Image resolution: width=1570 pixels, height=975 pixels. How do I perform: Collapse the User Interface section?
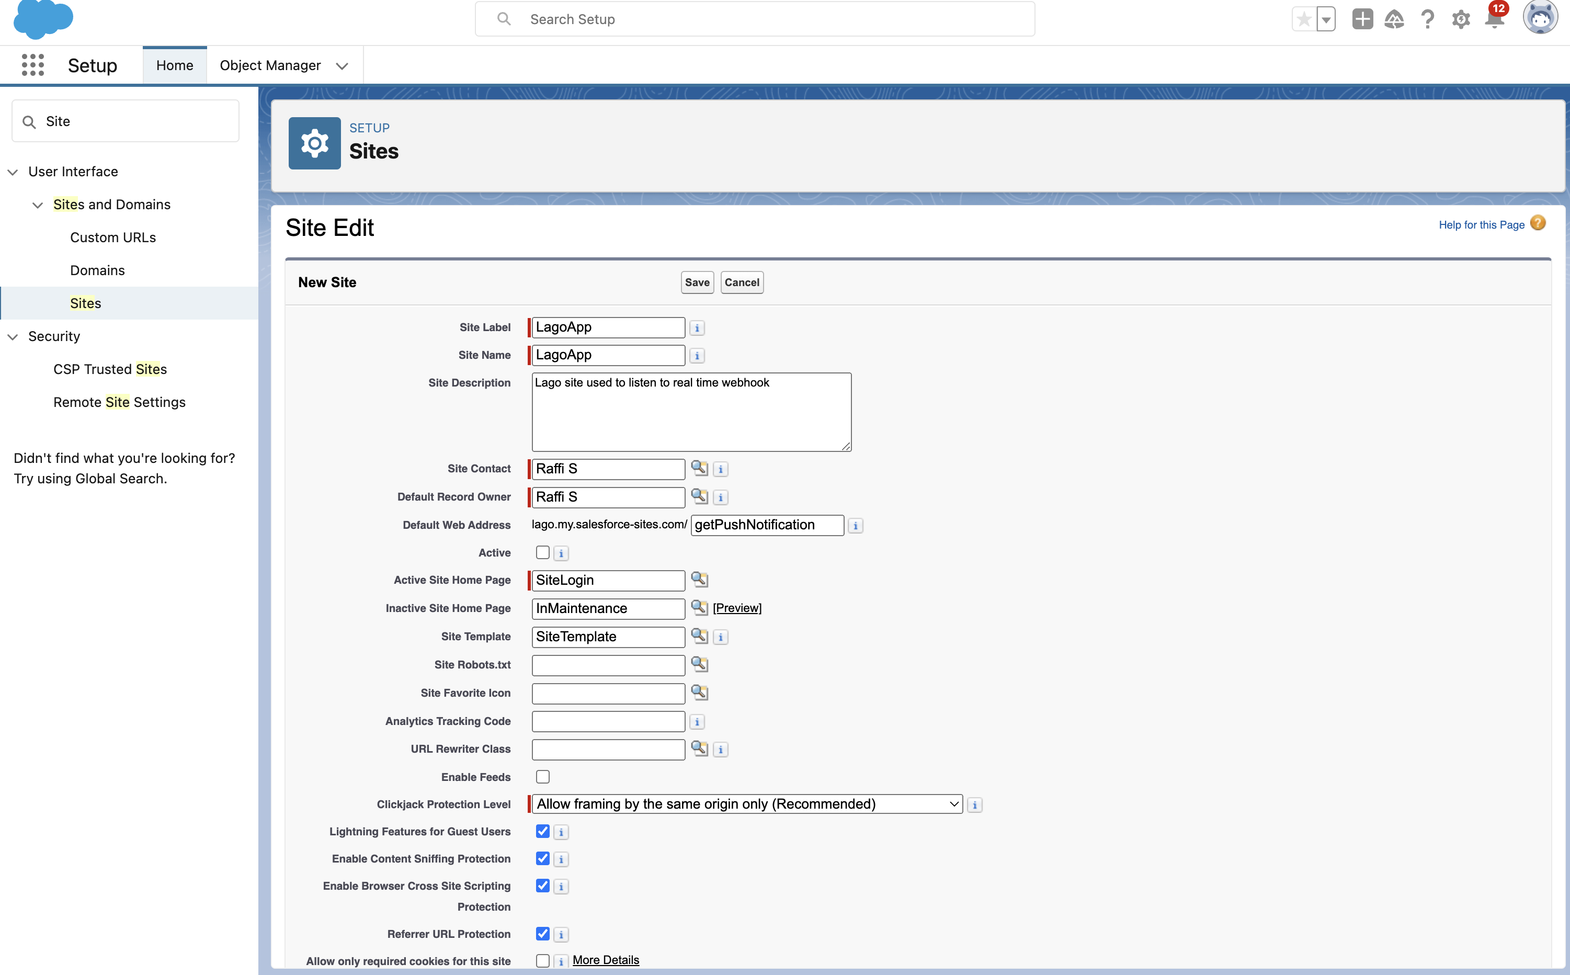[x=12, y=172]
